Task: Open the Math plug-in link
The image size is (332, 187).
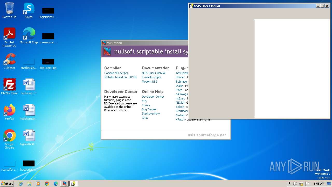Action: pyautogui.click(x=179, y=90)
